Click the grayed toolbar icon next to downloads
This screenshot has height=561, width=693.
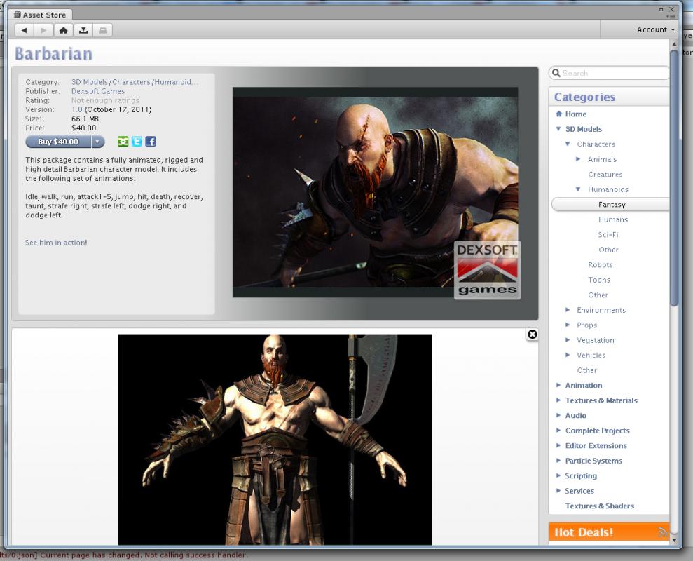click(x=102, y=30)
